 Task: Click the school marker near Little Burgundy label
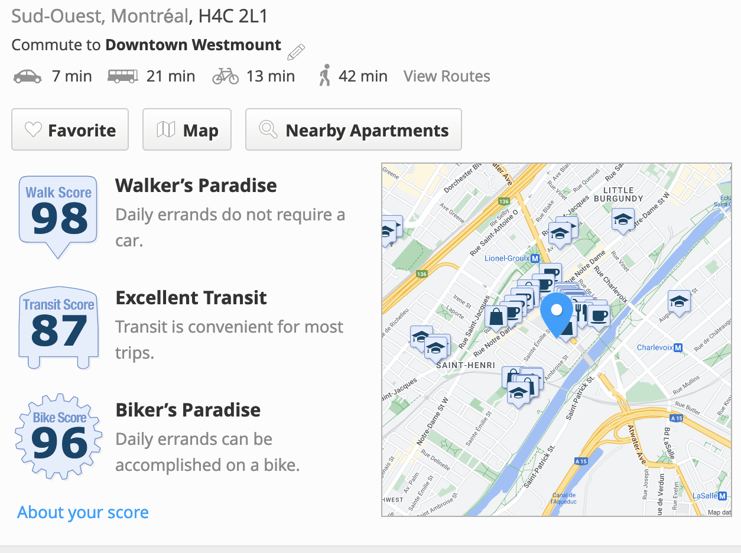(x=622, y=220)
